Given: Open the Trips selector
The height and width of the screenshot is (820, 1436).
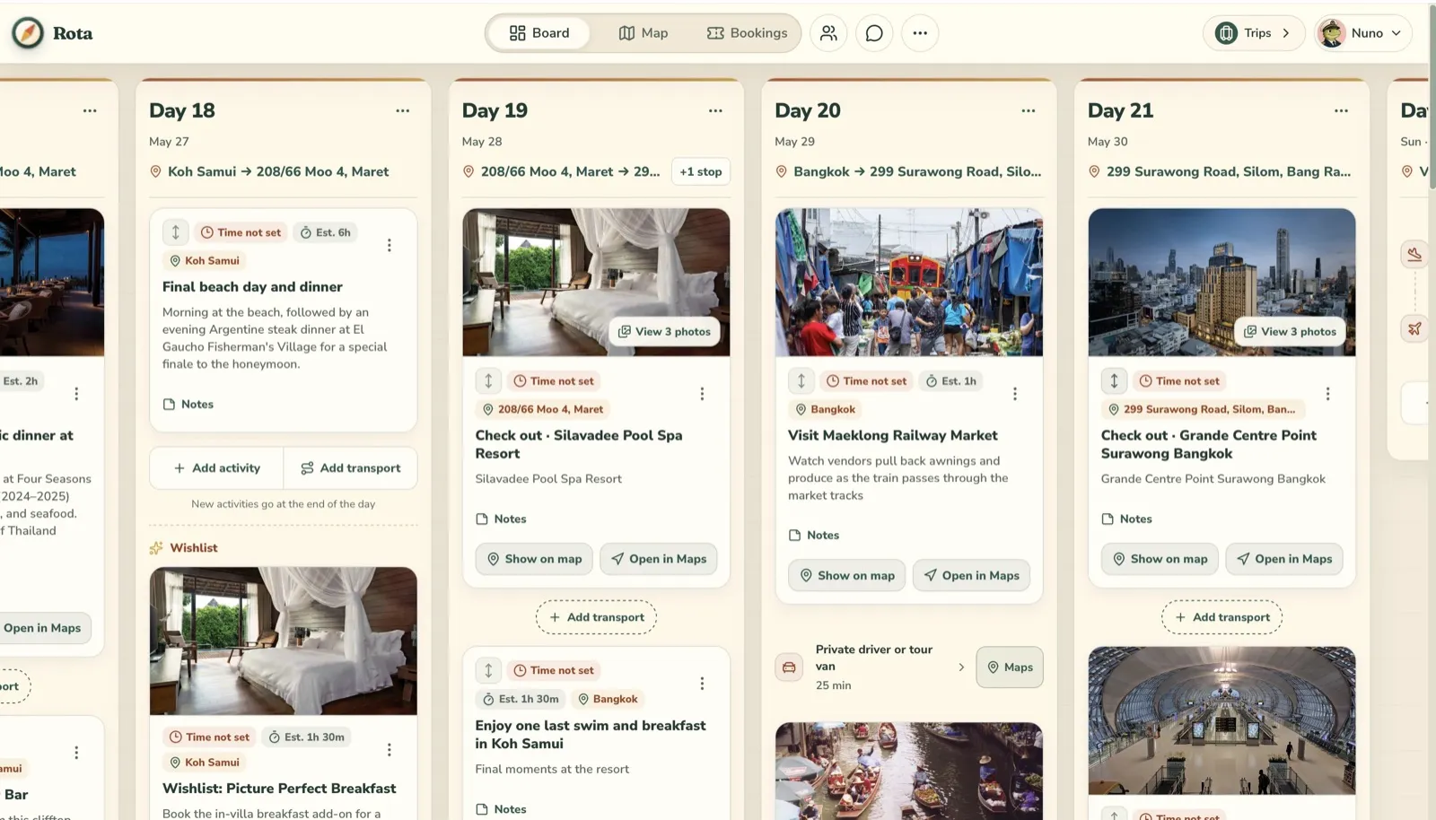Looking at the screenshot, I should [x=1253, y=33].
